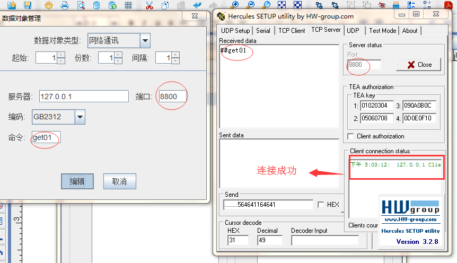
Task: Switch to the TCP Client tab
Action: (x=292, y=31)
